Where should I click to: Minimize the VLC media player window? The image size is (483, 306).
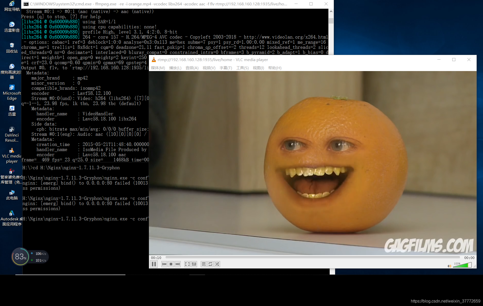(x=439, y=60)
